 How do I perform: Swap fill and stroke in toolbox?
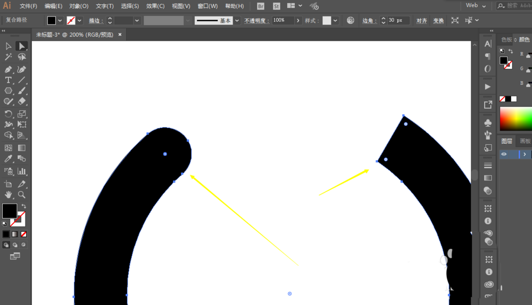coord(23,206)
